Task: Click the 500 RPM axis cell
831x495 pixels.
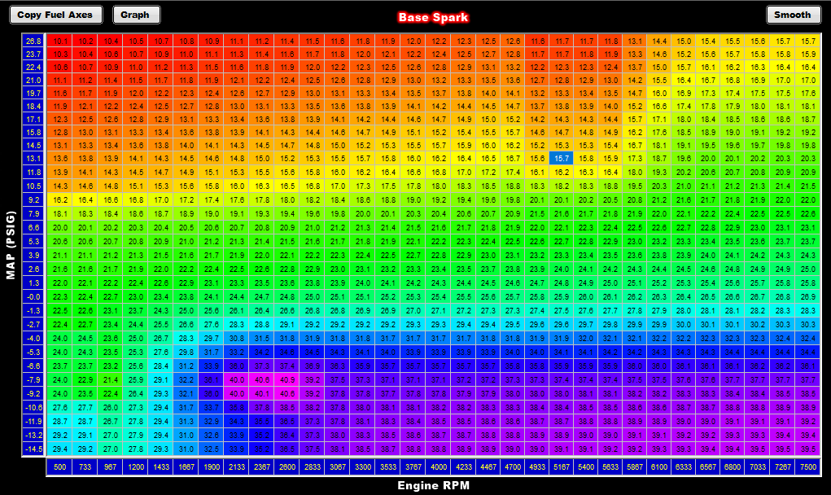Action: pos(60,468)
